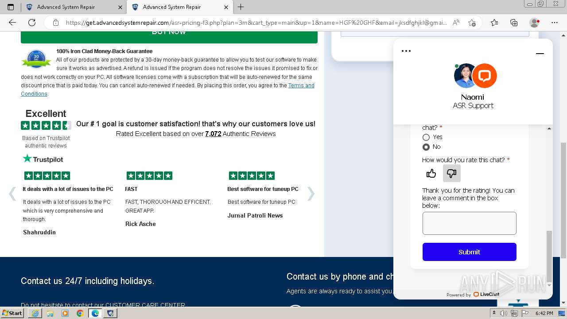Show next reviews with right arrow
567x319 pixels.
[x=311, y=194]
